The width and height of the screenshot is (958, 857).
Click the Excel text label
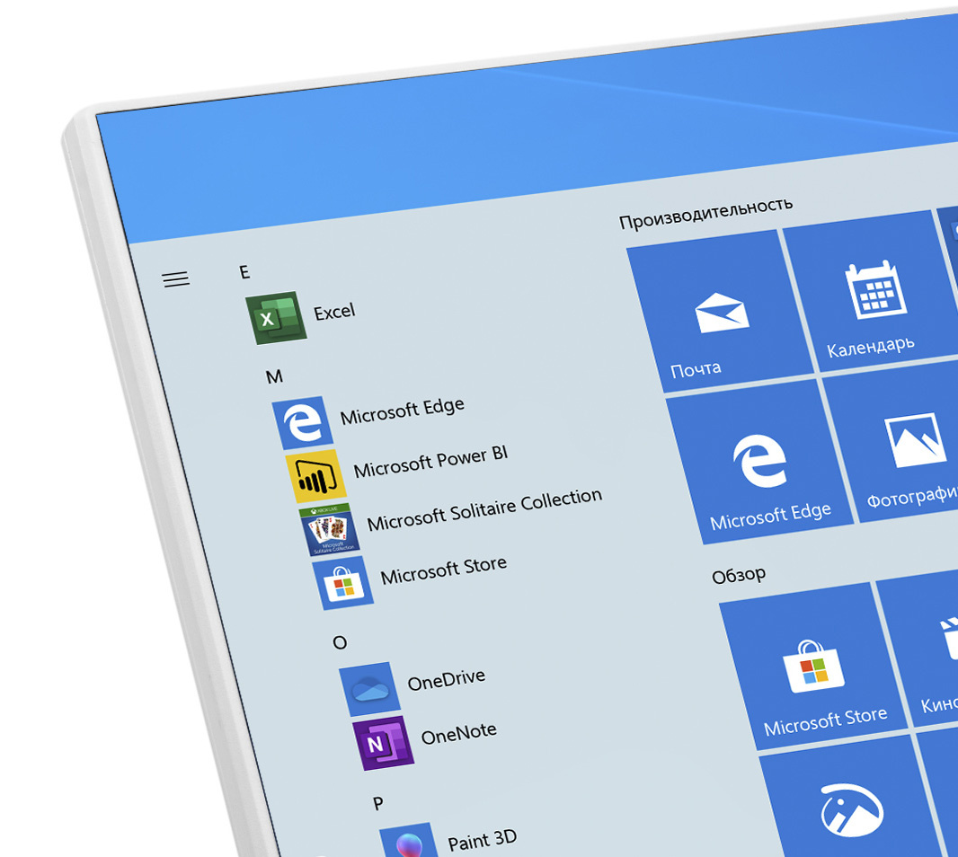334,312
